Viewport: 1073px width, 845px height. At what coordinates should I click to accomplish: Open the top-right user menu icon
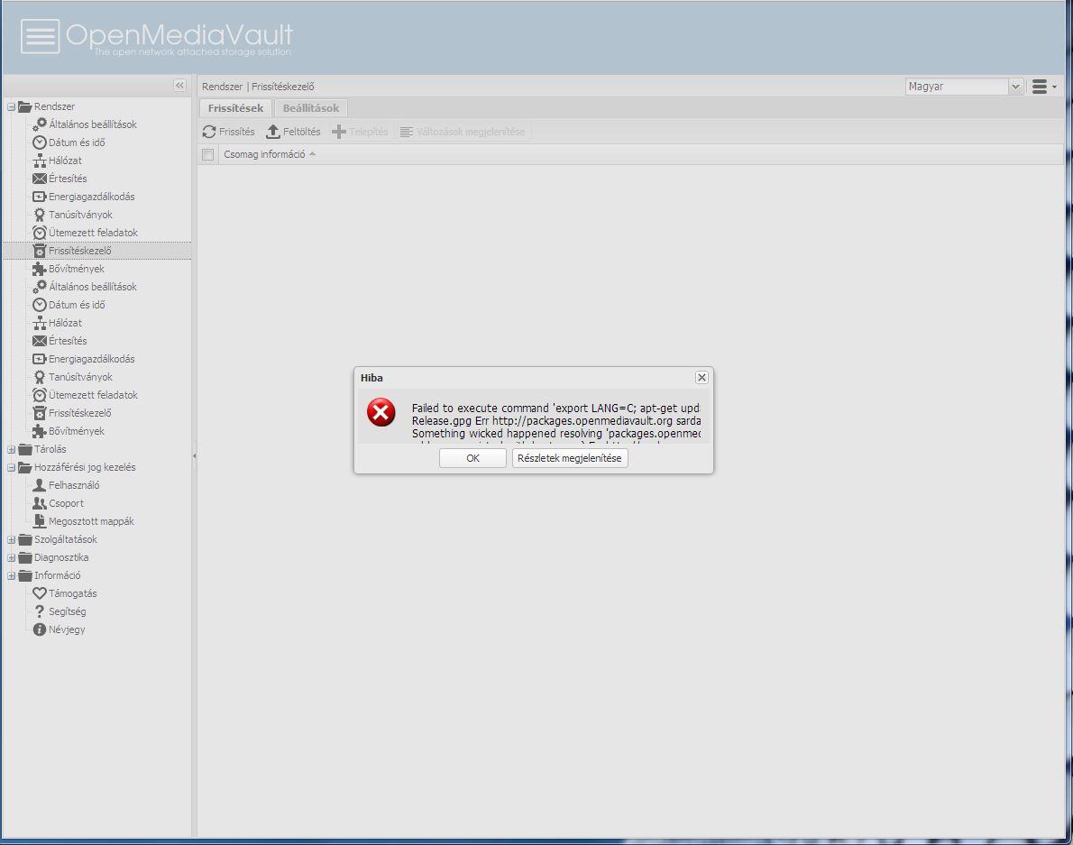pos(1040,87)
